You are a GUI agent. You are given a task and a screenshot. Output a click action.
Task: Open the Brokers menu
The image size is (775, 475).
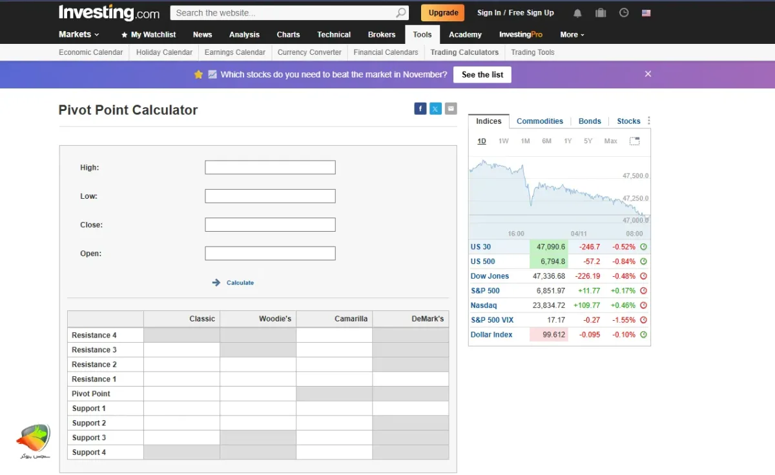point(382,35)
